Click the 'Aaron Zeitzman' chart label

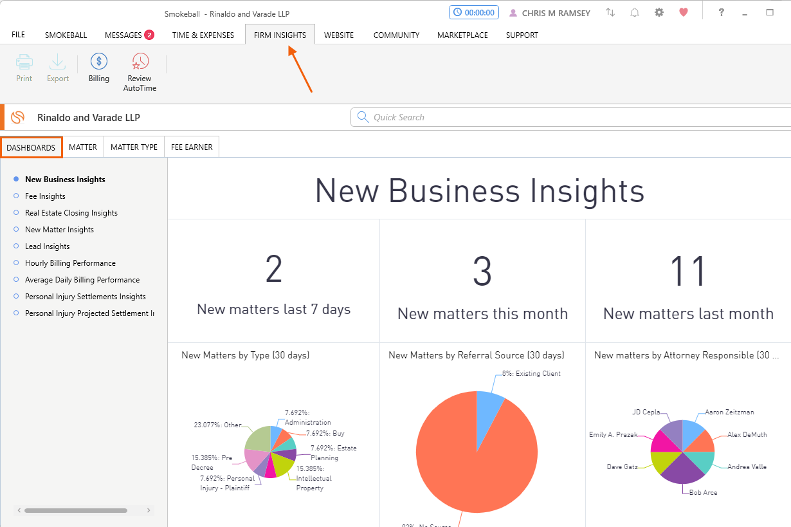coord(729,412)
